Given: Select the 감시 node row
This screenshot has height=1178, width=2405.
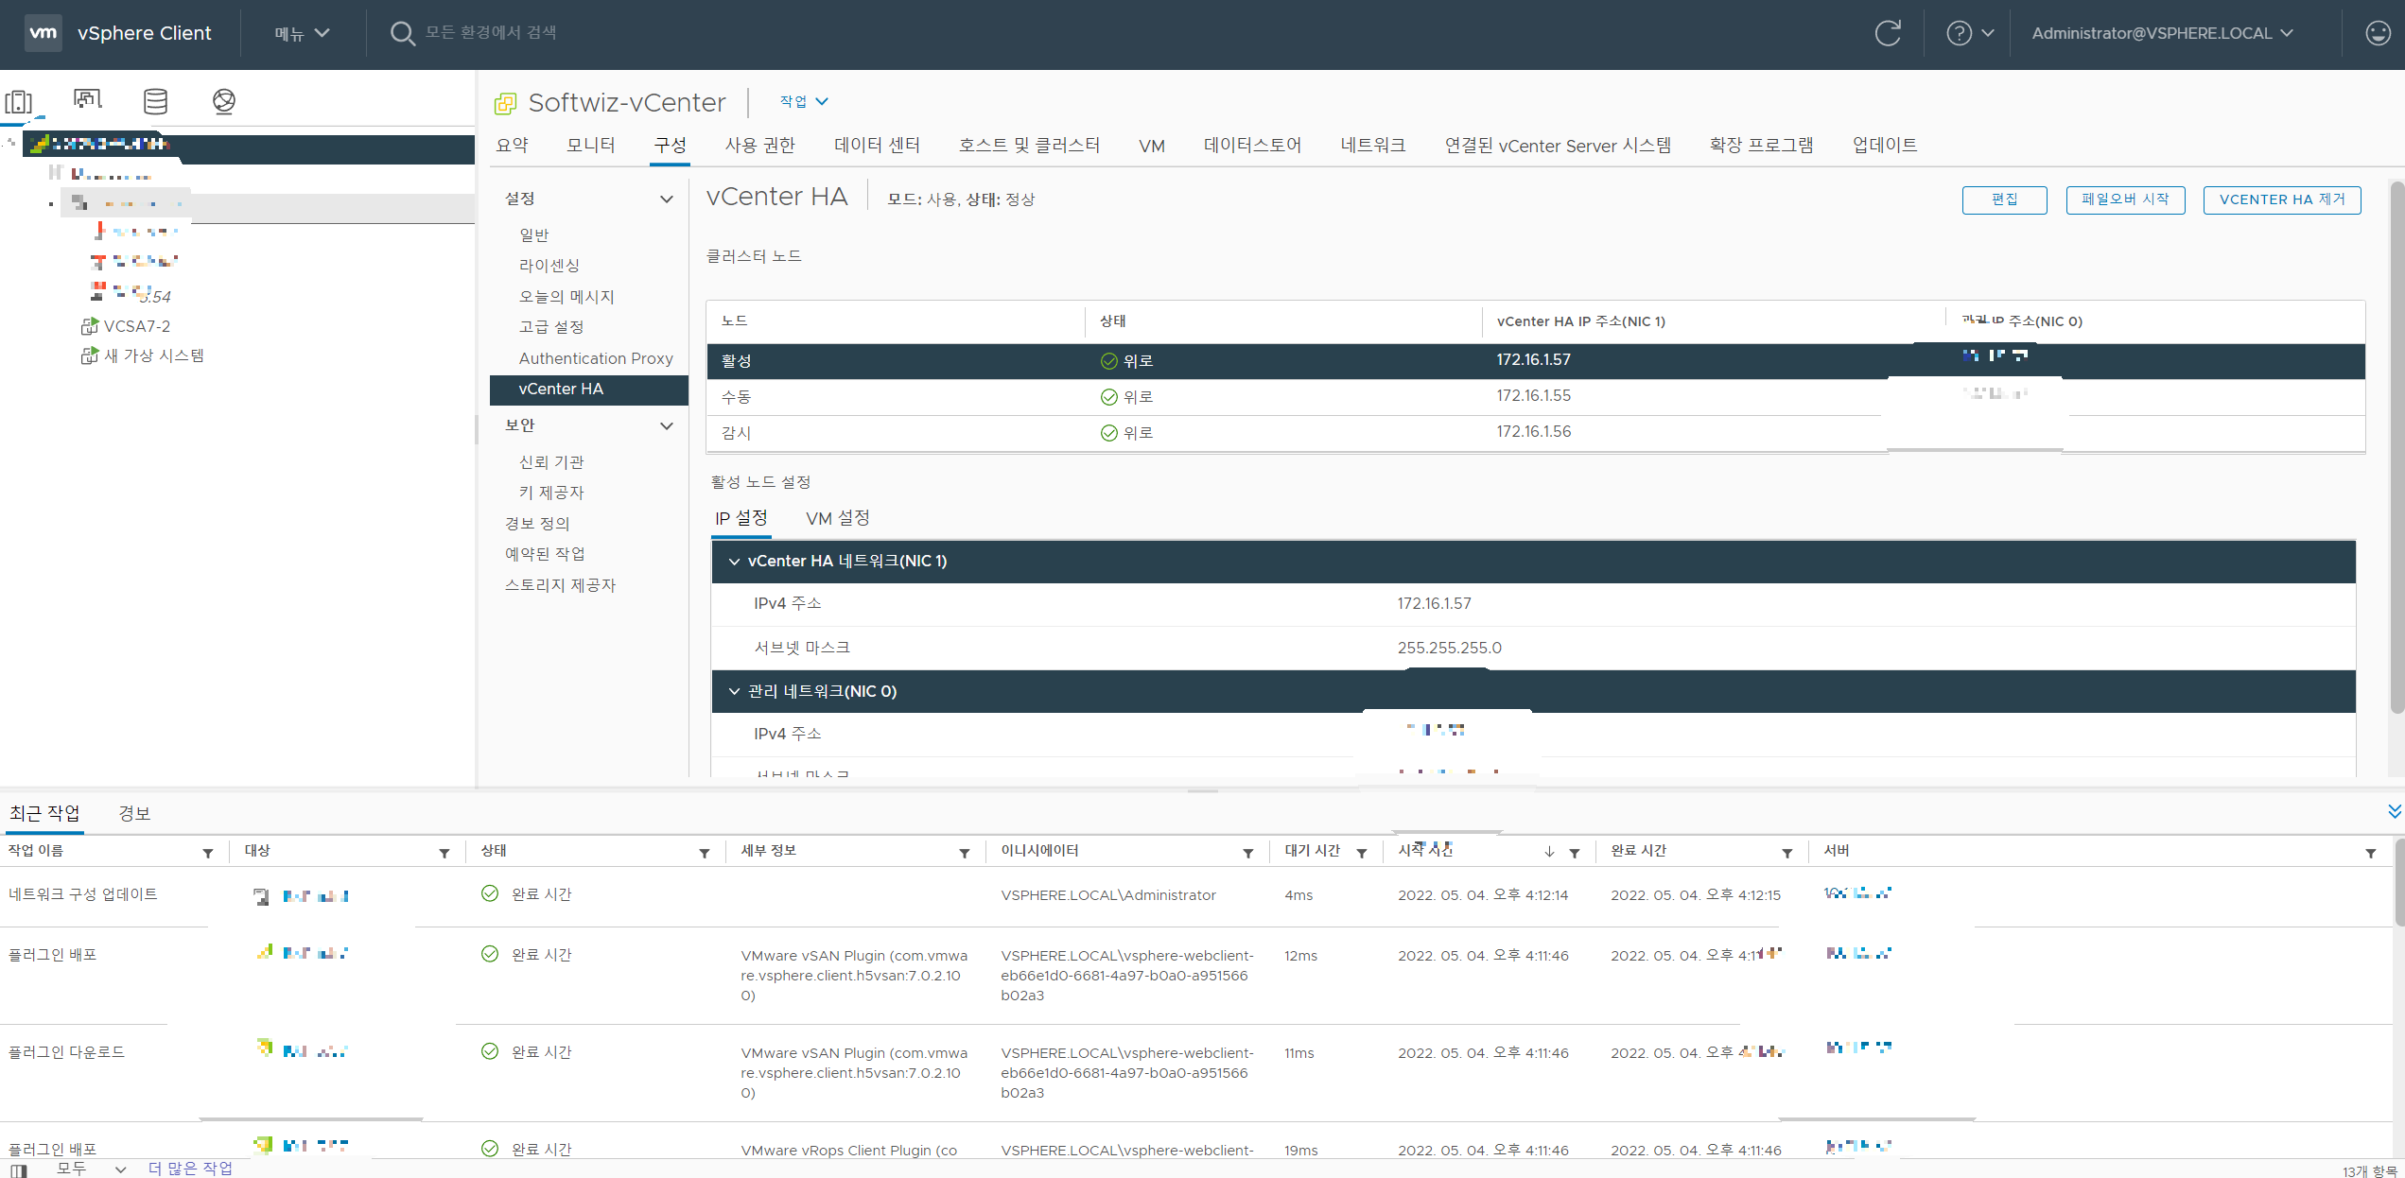Looking at the screenshot, I should [x=1536, y=433].
